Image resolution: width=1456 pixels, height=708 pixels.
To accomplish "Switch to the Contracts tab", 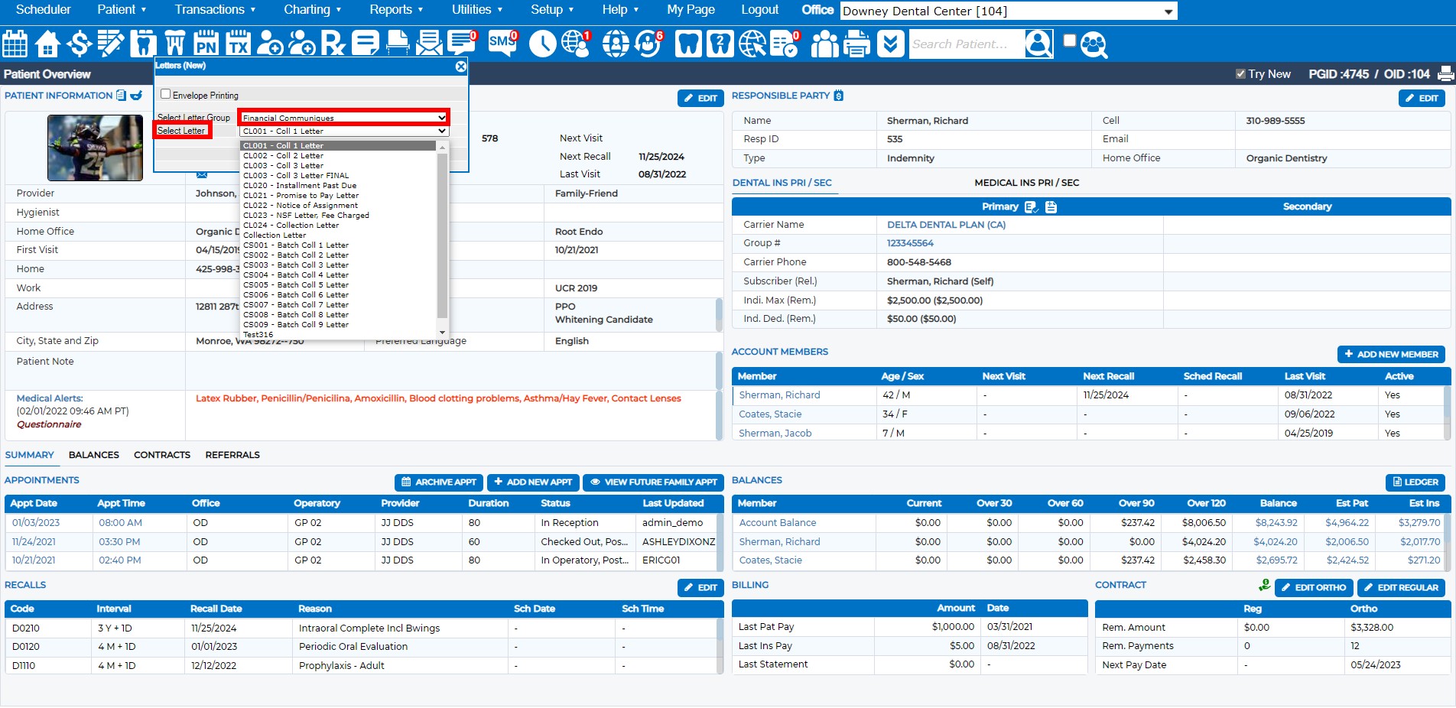I will point(162,455).
